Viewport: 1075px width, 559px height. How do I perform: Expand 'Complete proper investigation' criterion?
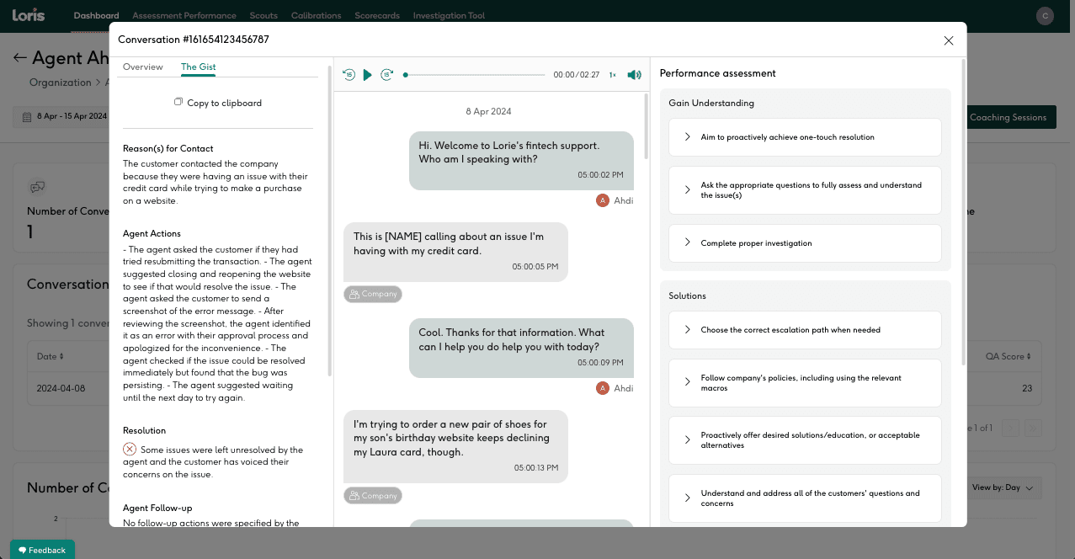(x=687, y=243)
